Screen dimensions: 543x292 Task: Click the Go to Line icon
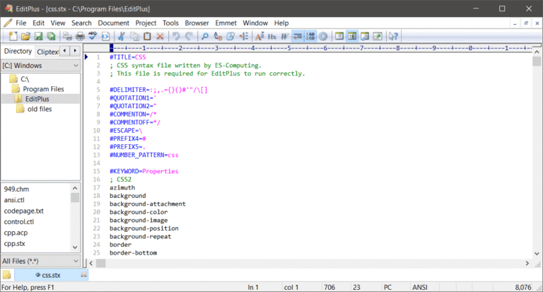pos(243,36)
